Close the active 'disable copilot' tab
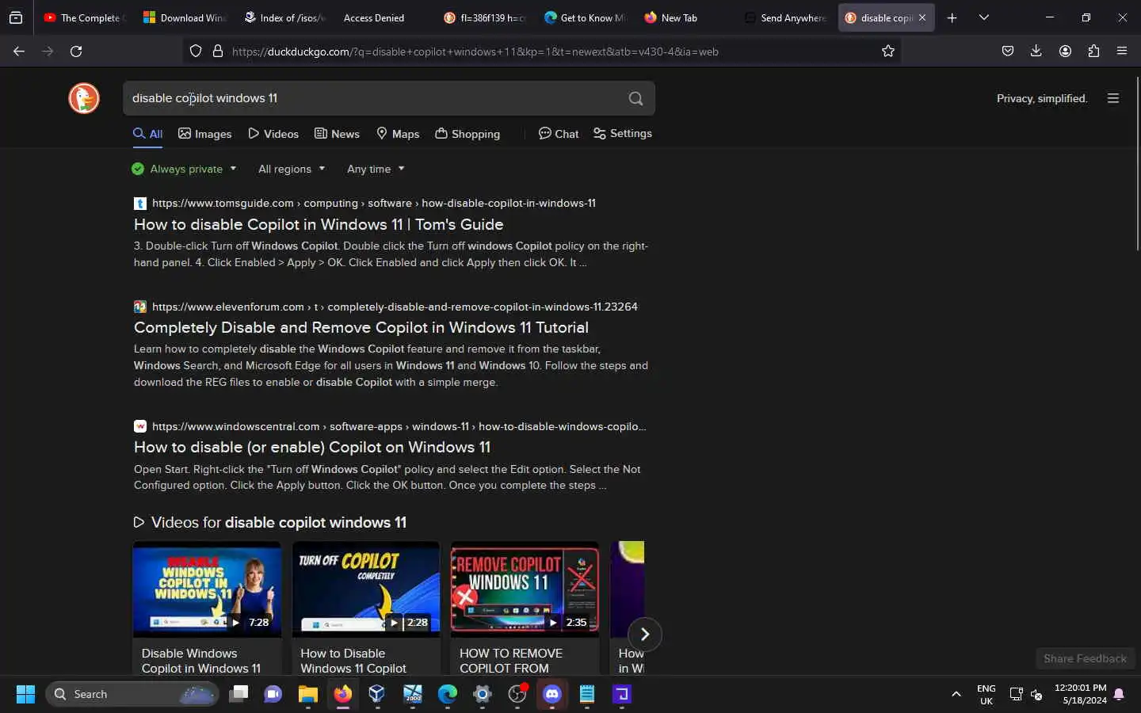1141x713 pixels. (922, 17)
